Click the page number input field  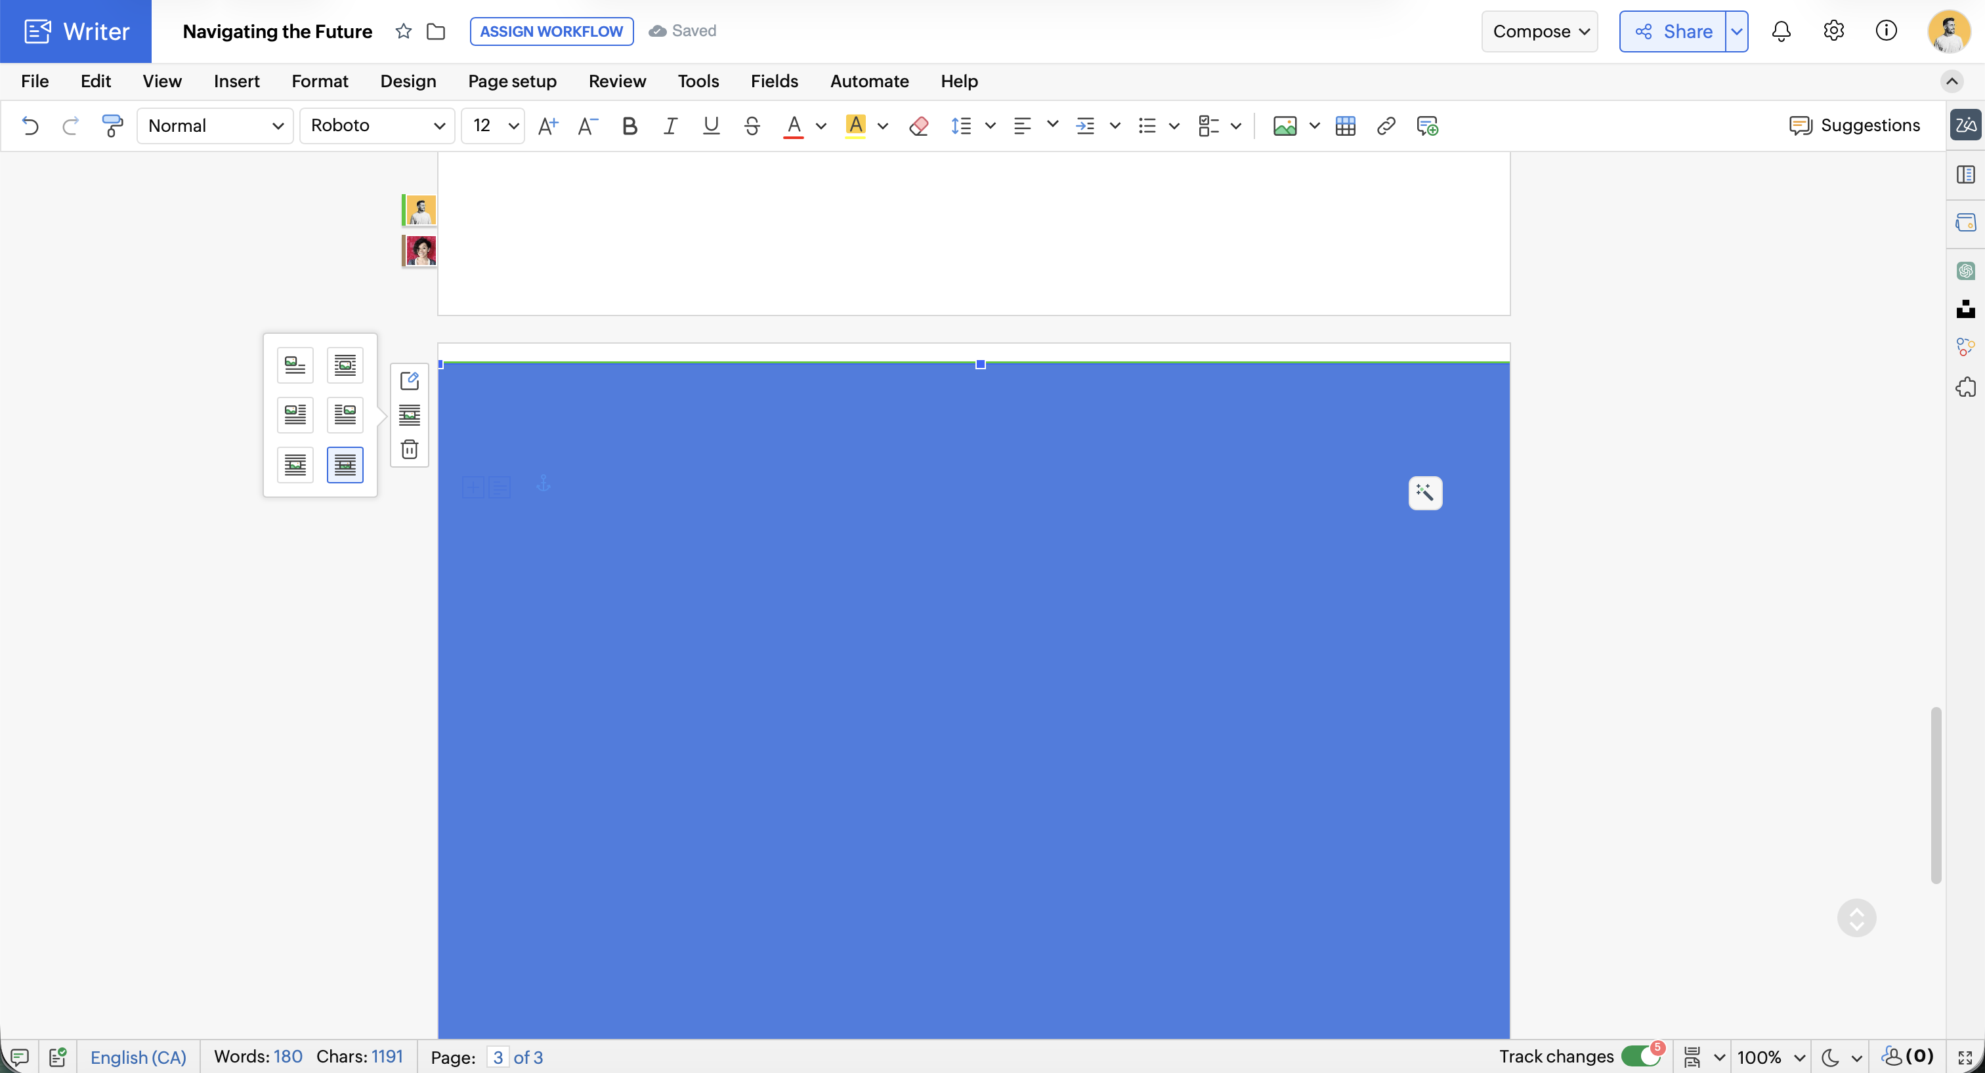(x=498, y=1057)
